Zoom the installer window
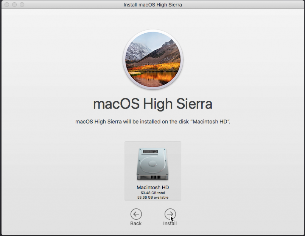 coord(22,4)
